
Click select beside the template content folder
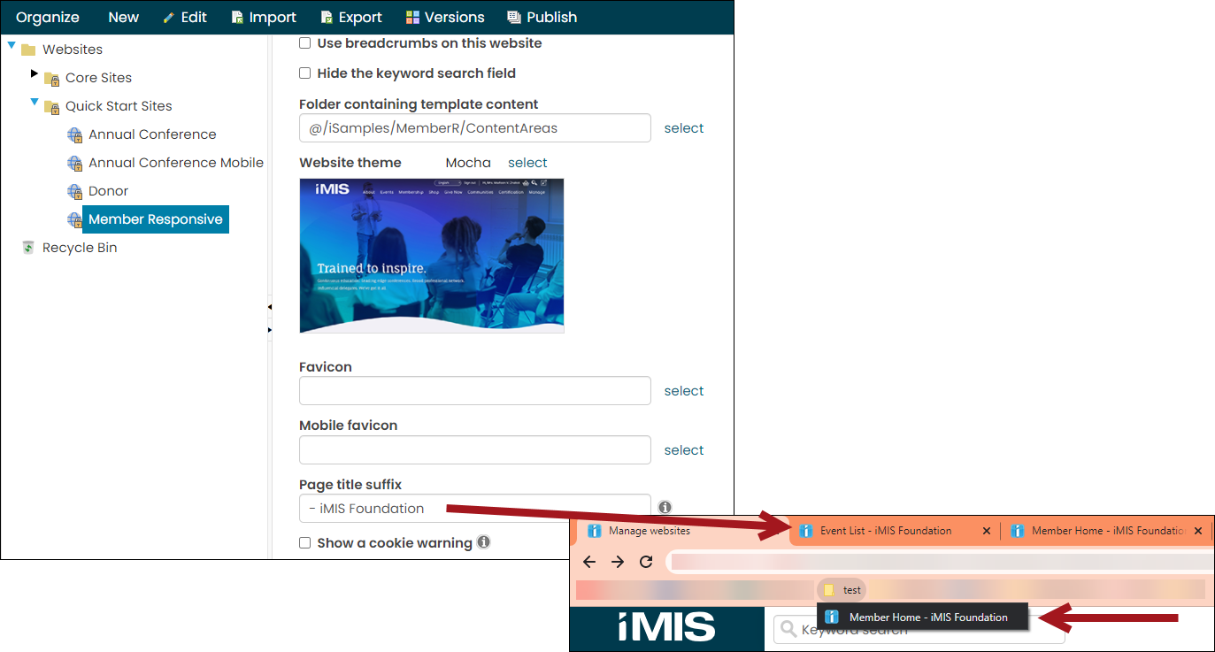coord(684,128)
